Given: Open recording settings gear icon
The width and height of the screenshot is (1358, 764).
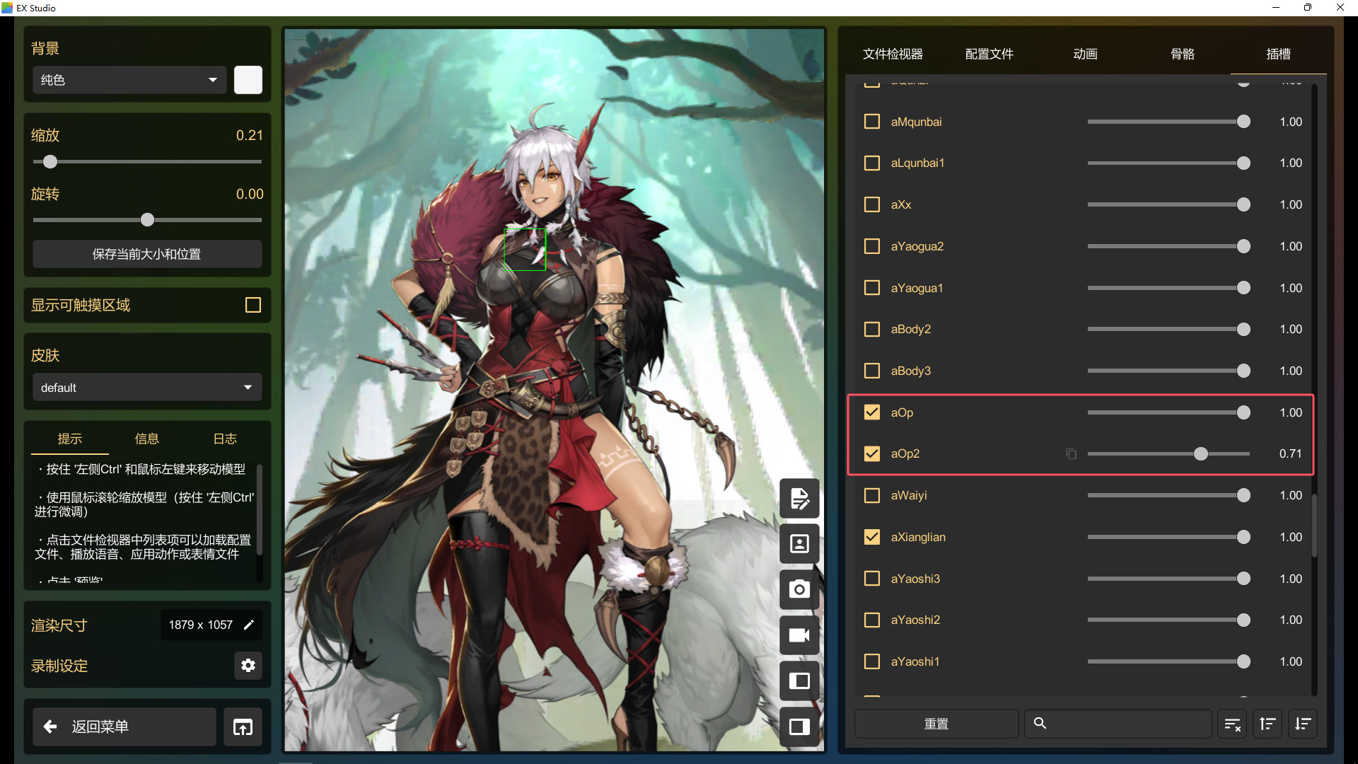Looking at the screenshot, I should pos(248,666).
